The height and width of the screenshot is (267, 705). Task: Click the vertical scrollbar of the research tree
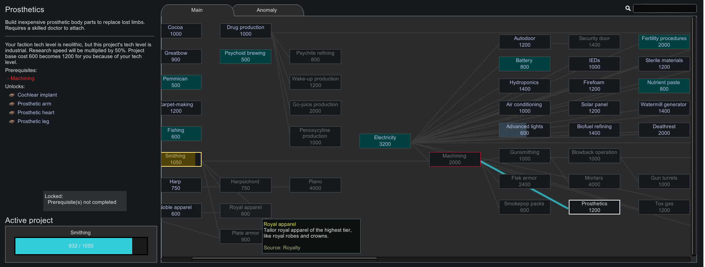(694, 136)
